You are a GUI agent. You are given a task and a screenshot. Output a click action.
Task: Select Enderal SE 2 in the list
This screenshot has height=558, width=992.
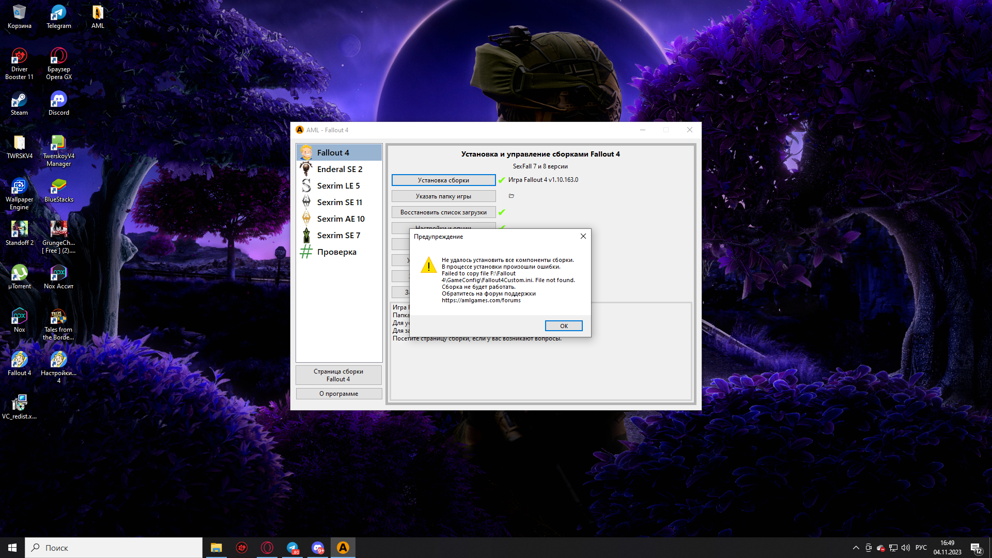[x=339, y=169]
